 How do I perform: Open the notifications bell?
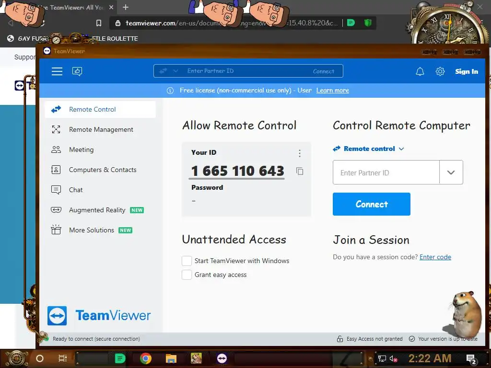tap(420, 72)
